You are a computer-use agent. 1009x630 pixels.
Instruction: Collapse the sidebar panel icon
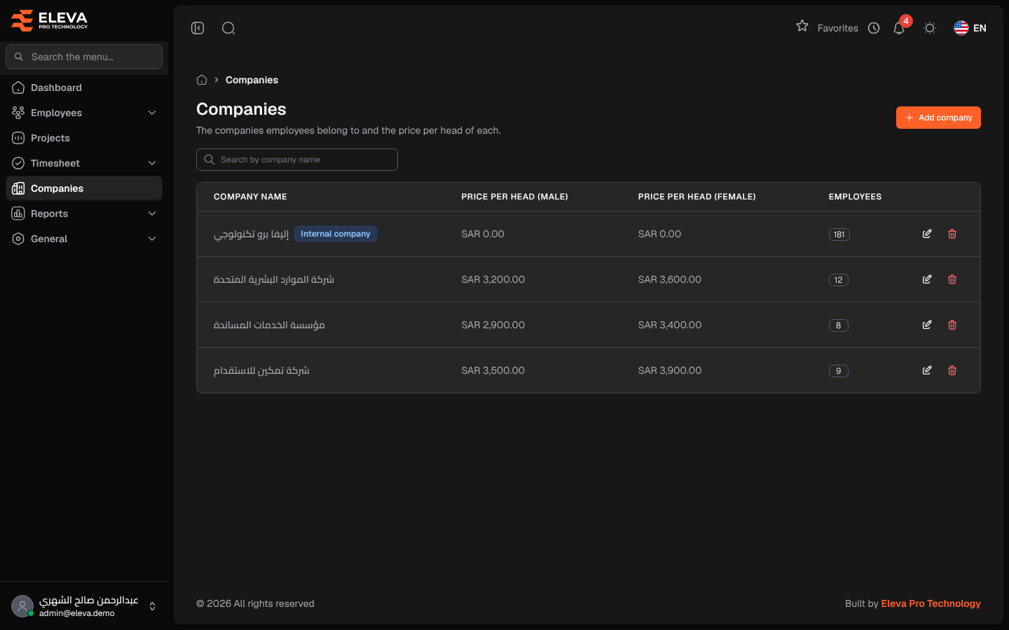coord(198,28)
